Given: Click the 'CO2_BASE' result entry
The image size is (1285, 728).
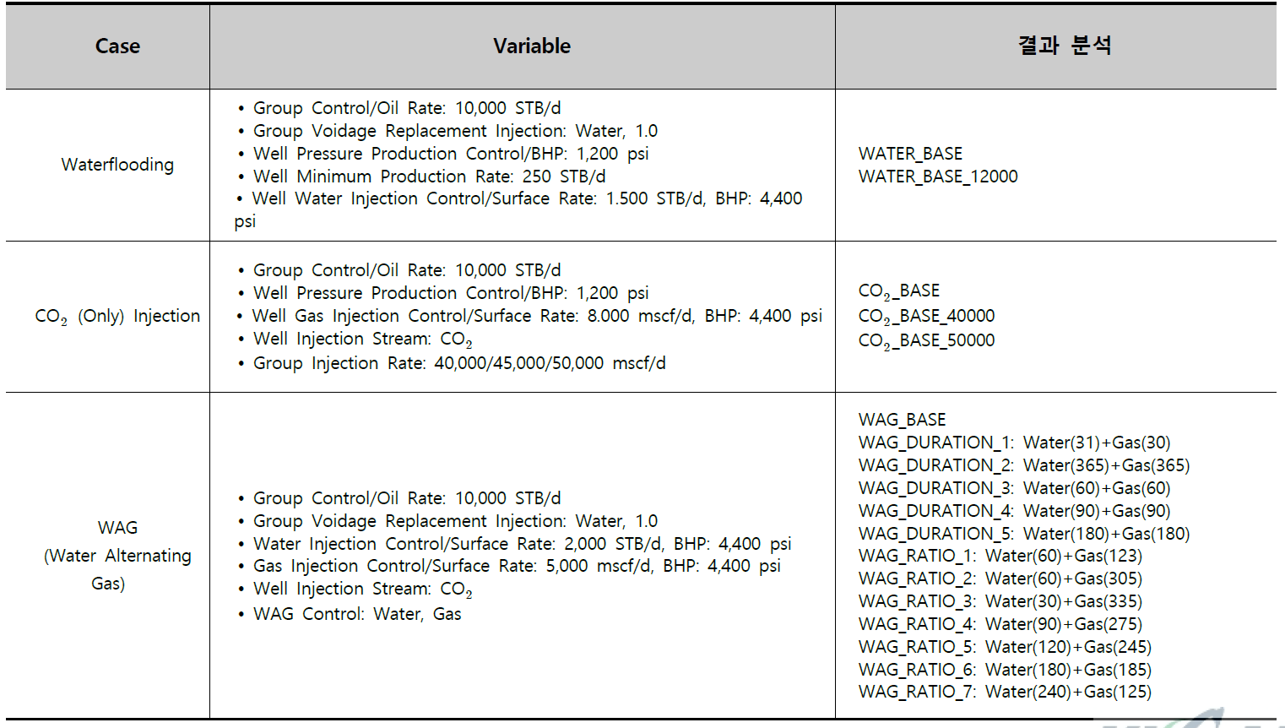Looking at the screenshot, I should click(899, 291).
